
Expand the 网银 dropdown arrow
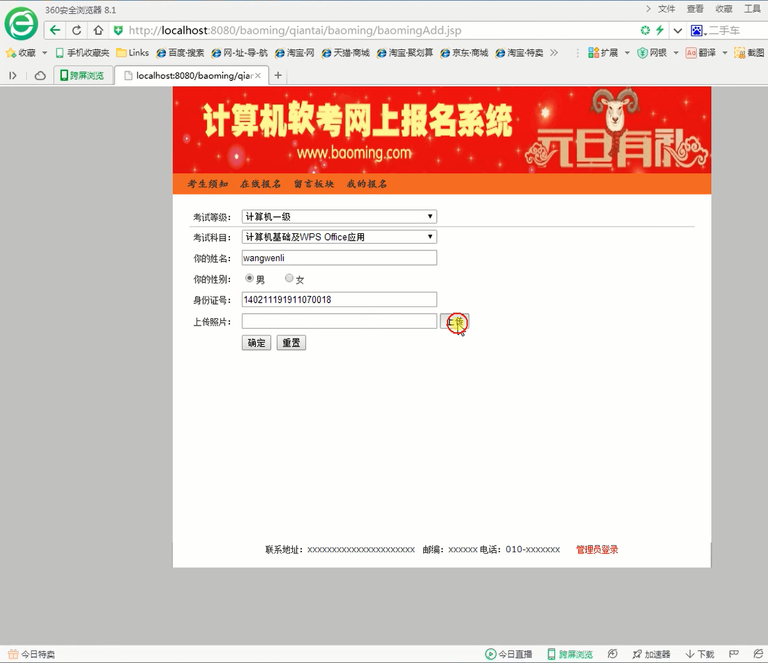point(676,53)
